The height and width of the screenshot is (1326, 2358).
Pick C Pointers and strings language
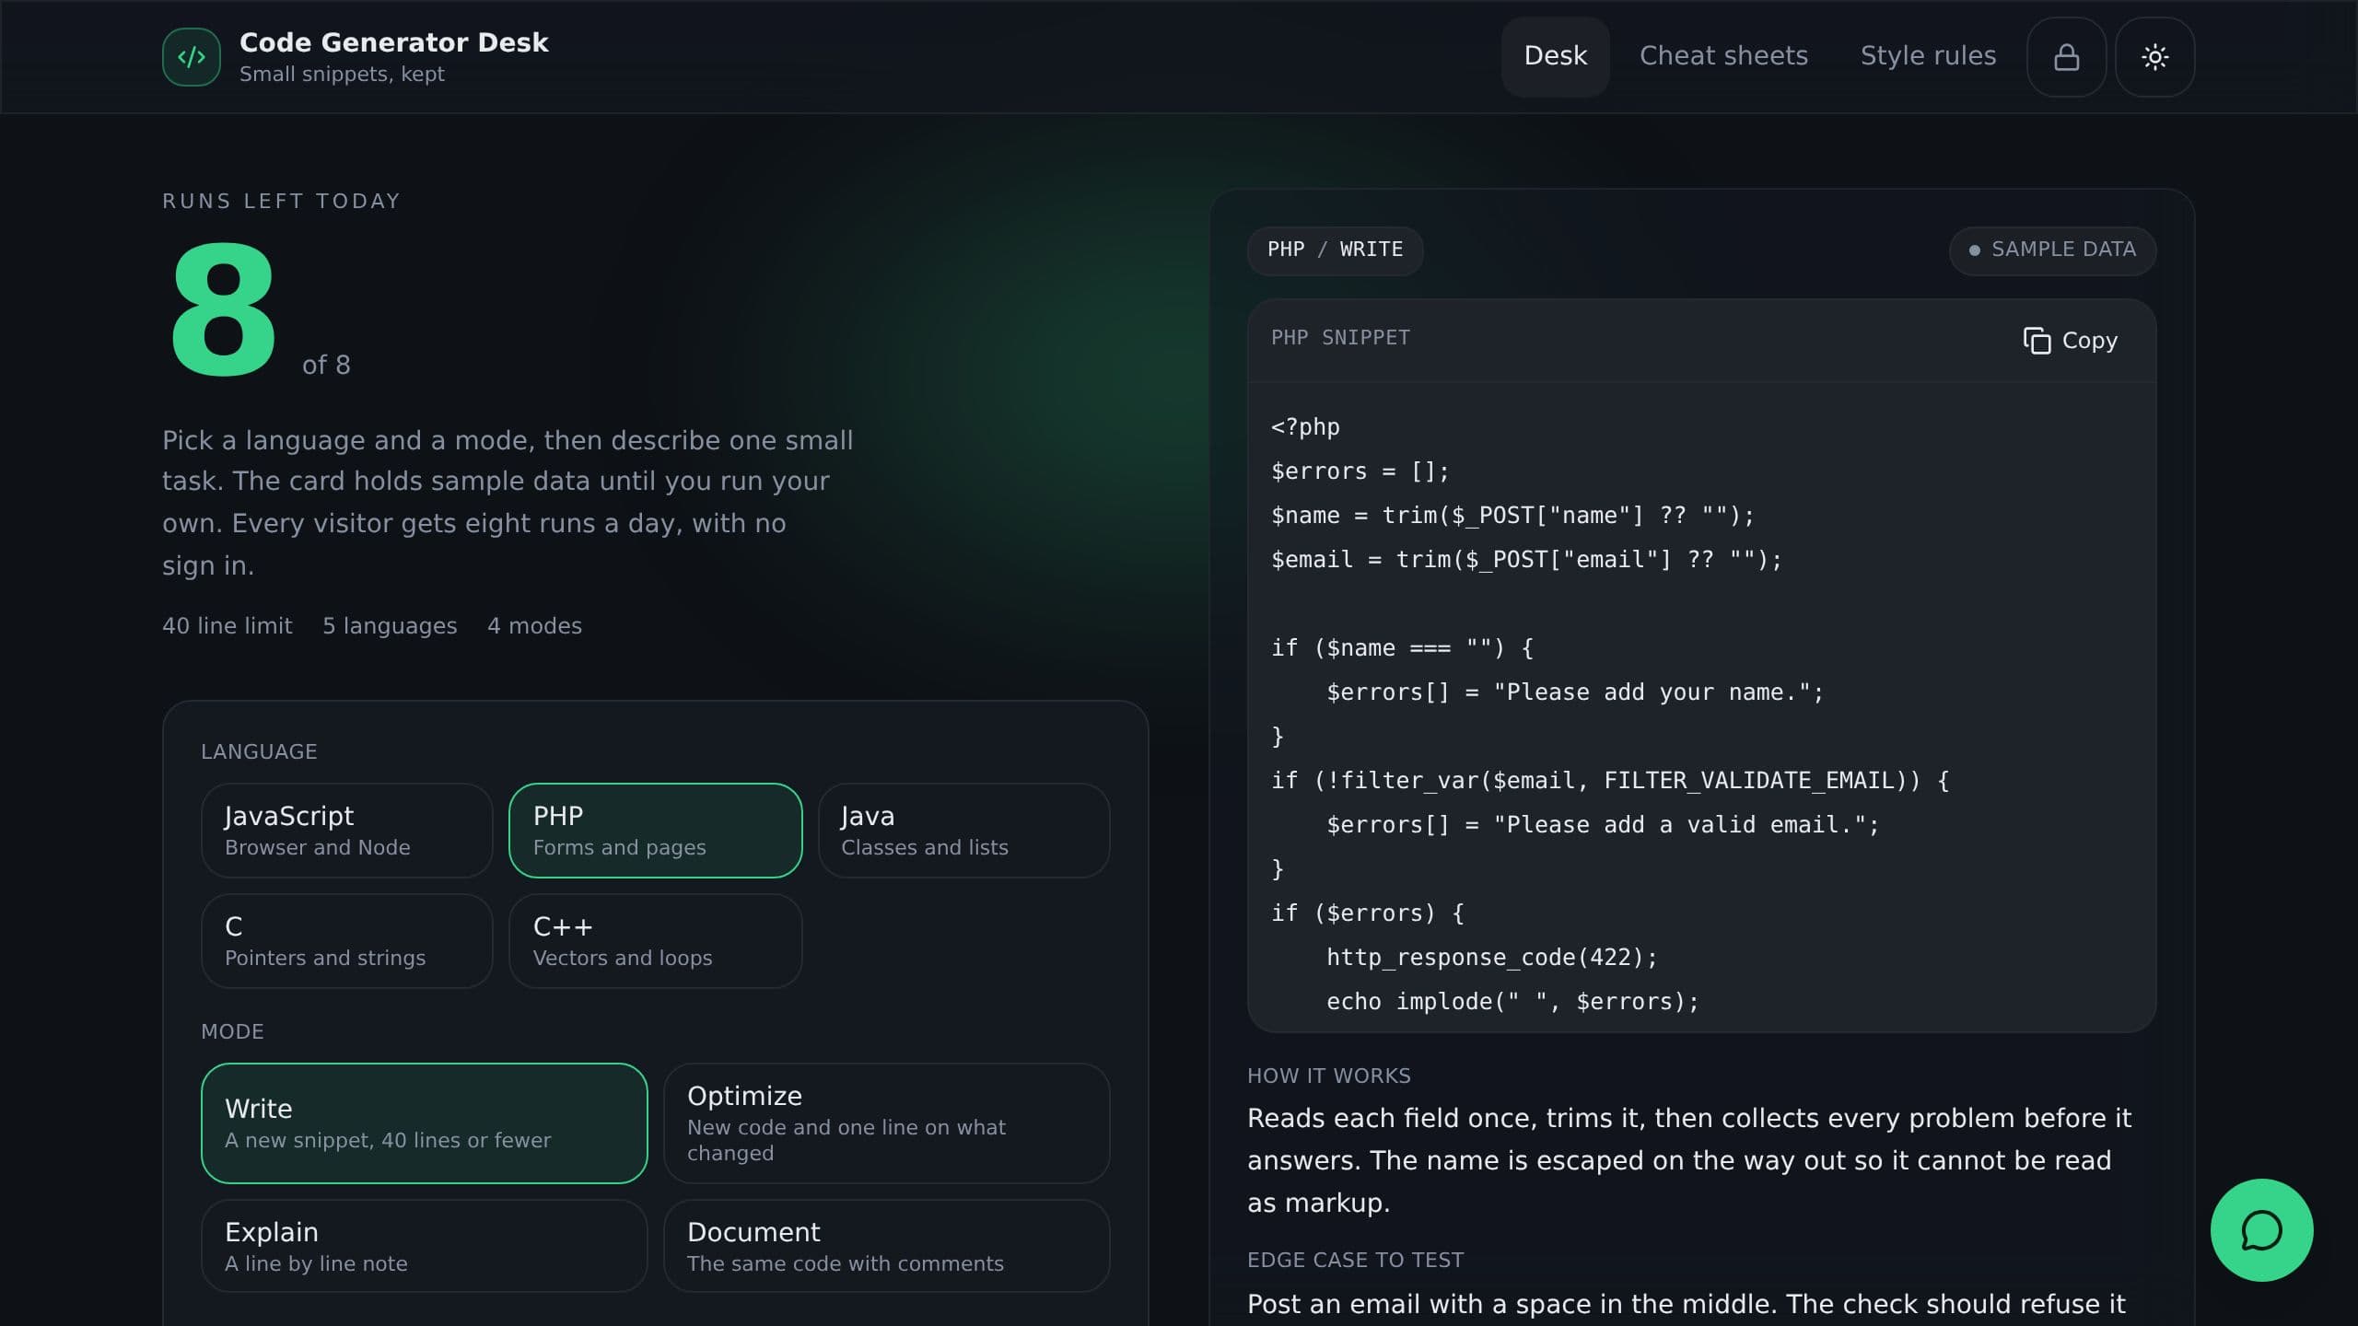tap(347, 941)
